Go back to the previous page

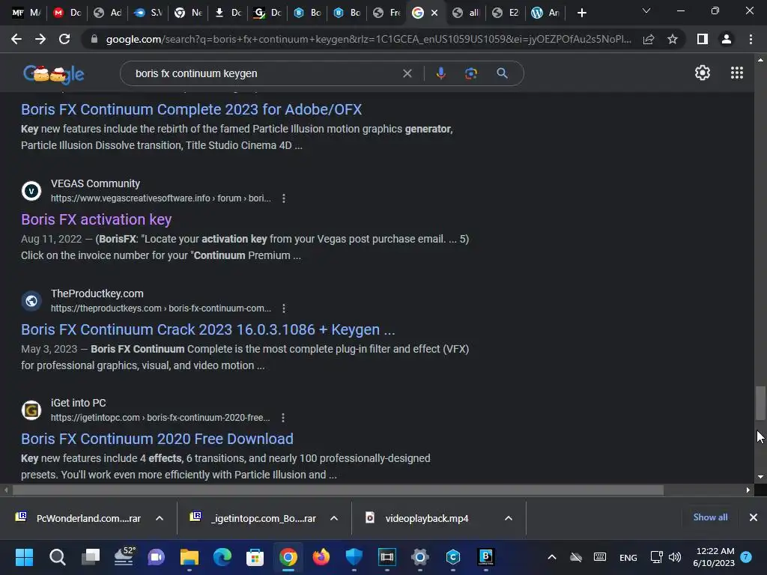(x=16, y=39)
